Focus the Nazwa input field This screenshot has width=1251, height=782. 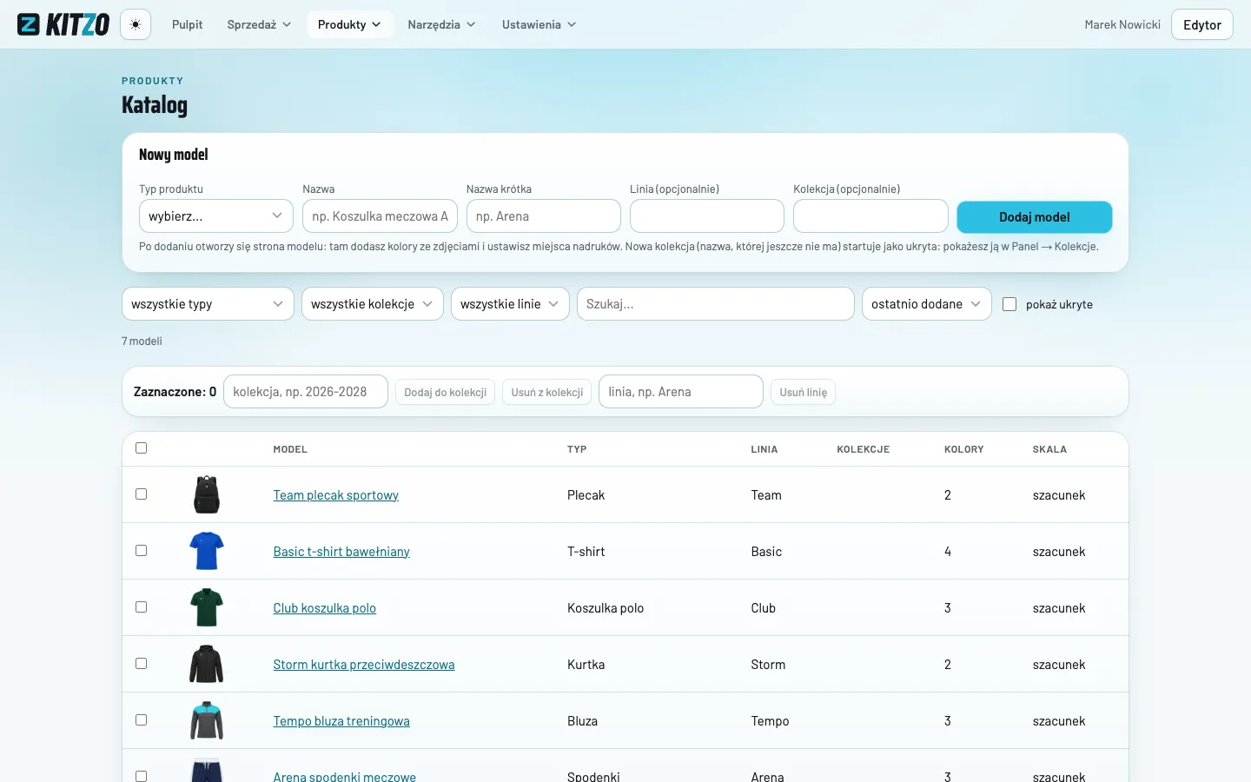click(380, 216)
